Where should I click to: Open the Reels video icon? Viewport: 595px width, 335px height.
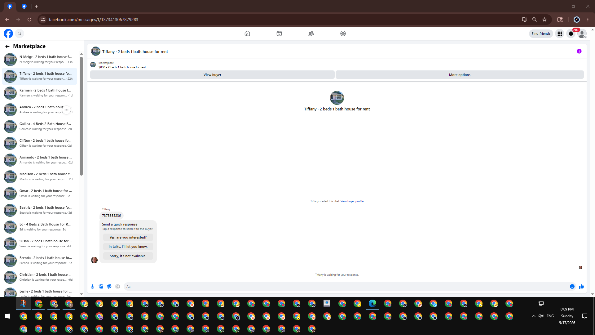[279, 33]
